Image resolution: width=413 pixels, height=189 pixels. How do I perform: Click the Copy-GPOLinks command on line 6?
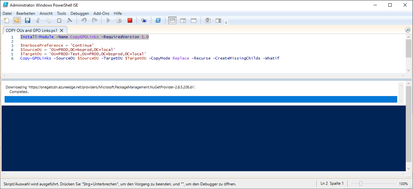coord(36,58)
